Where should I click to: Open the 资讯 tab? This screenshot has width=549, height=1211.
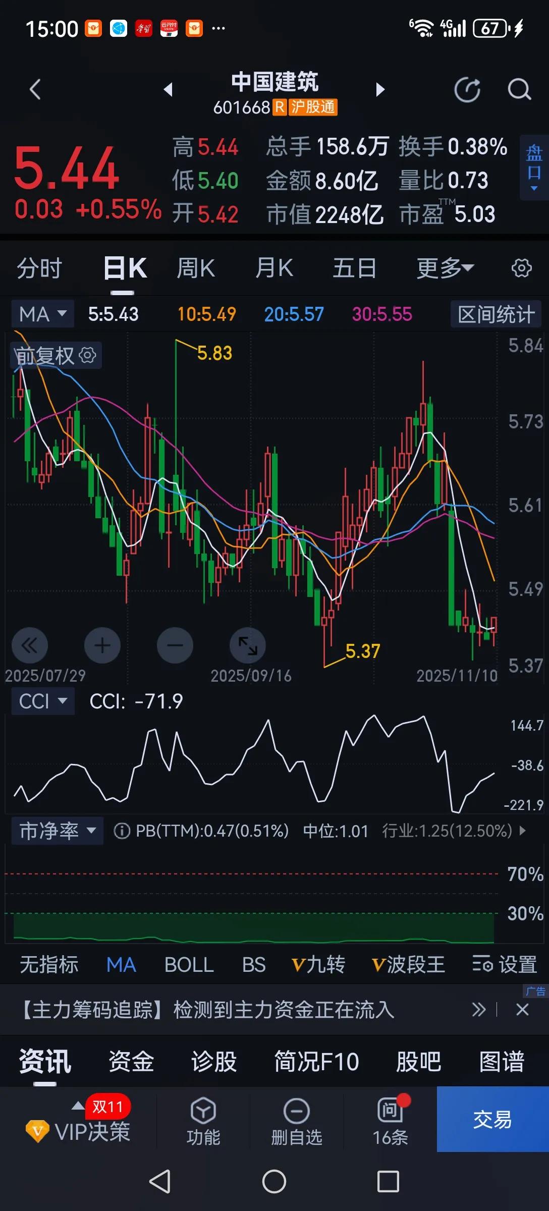tap(45, 1061)
